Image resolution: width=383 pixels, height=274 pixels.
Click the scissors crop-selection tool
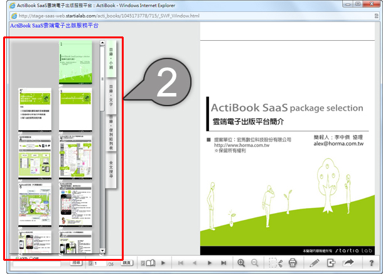pos(276,263)
